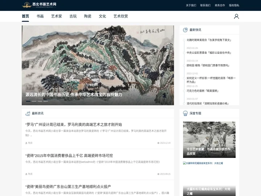Screen dimensions: 261x196
Task: Click author icon beside 2023-12-19 article
Action: pyautogui.click(x=26, y=143)
